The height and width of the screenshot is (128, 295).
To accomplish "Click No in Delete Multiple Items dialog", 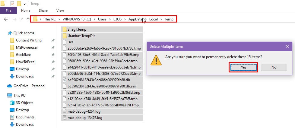I will [x=274, y=67].
